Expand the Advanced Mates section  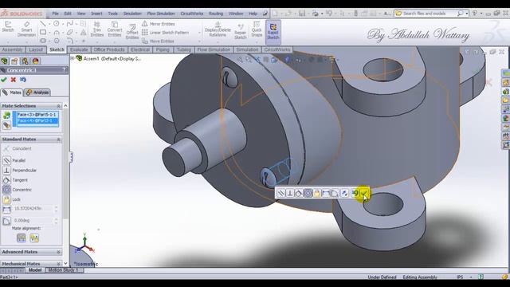[x=58, y=252]
